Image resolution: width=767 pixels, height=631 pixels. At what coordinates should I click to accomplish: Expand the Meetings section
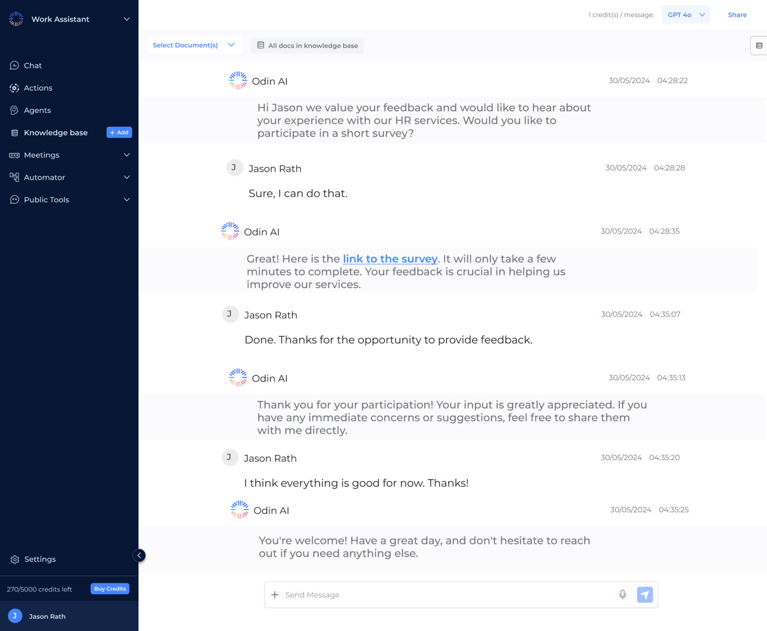(x=41, y=155)
